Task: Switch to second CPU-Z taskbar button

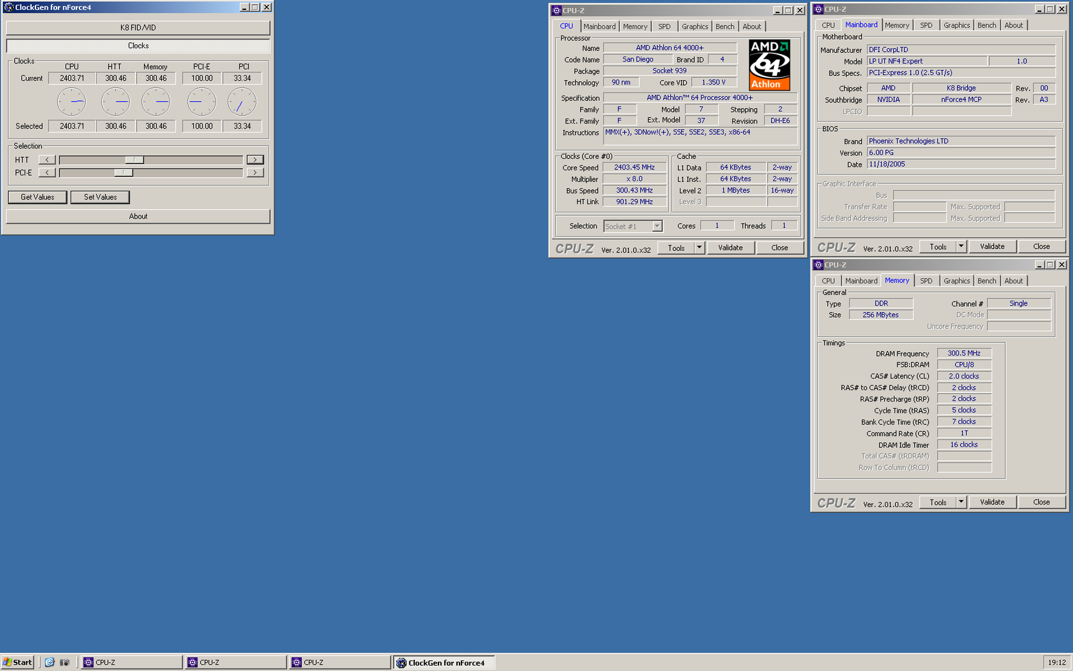Action: click(x=236, y=662)
